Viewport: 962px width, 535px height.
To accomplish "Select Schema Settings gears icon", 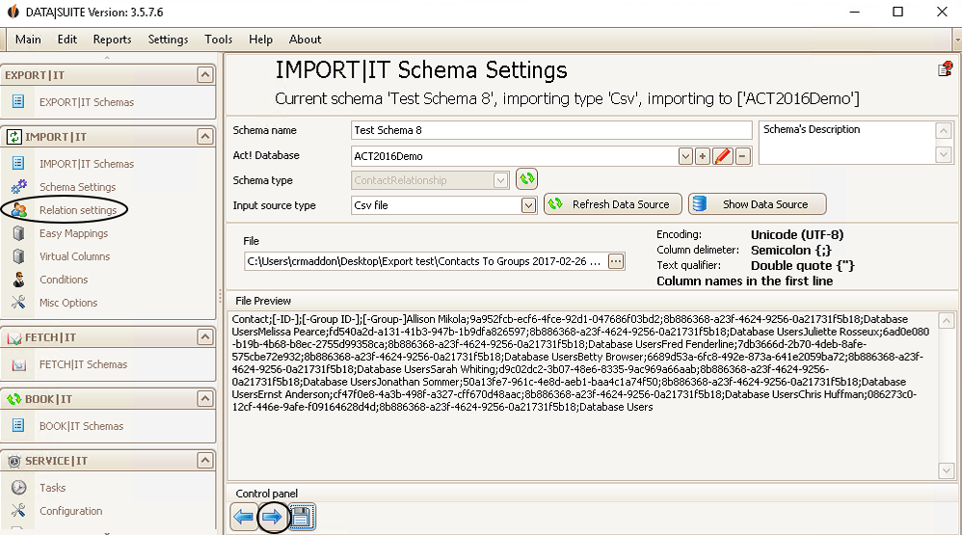I will [19, 186].
